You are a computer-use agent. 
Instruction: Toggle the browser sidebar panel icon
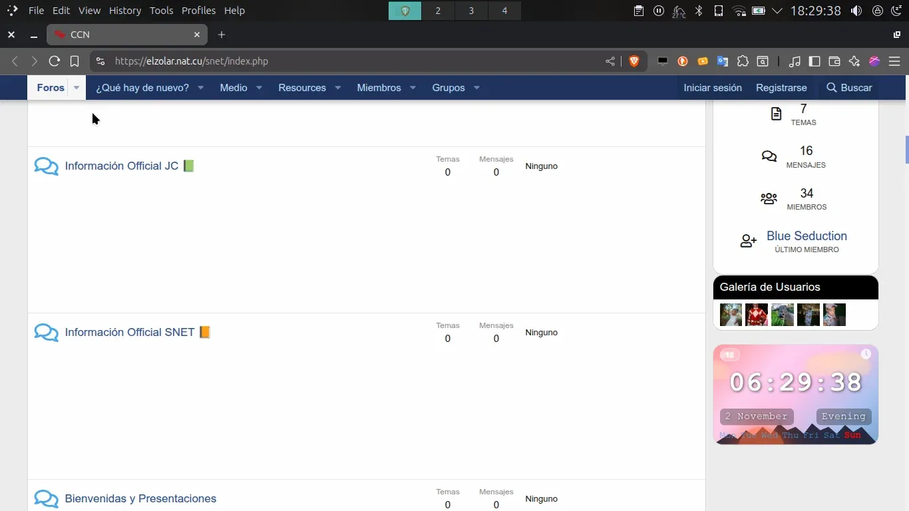tap(815, 61)
